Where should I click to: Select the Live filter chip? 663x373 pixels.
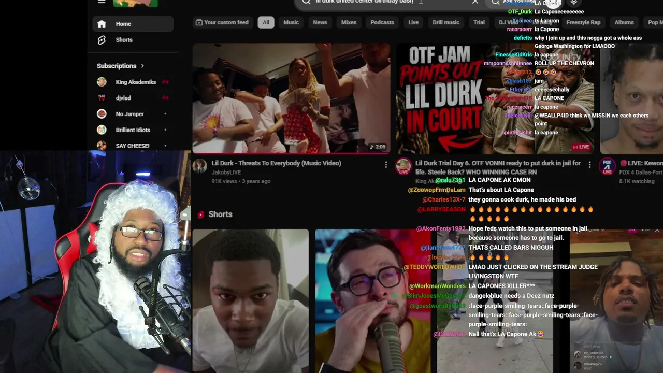pos(413,22)
